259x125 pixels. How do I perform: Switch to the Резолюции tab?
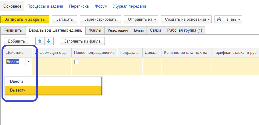118,30
